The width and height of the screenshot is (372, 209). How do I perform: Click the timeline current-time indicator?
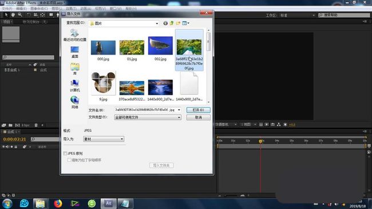(260, 141)
